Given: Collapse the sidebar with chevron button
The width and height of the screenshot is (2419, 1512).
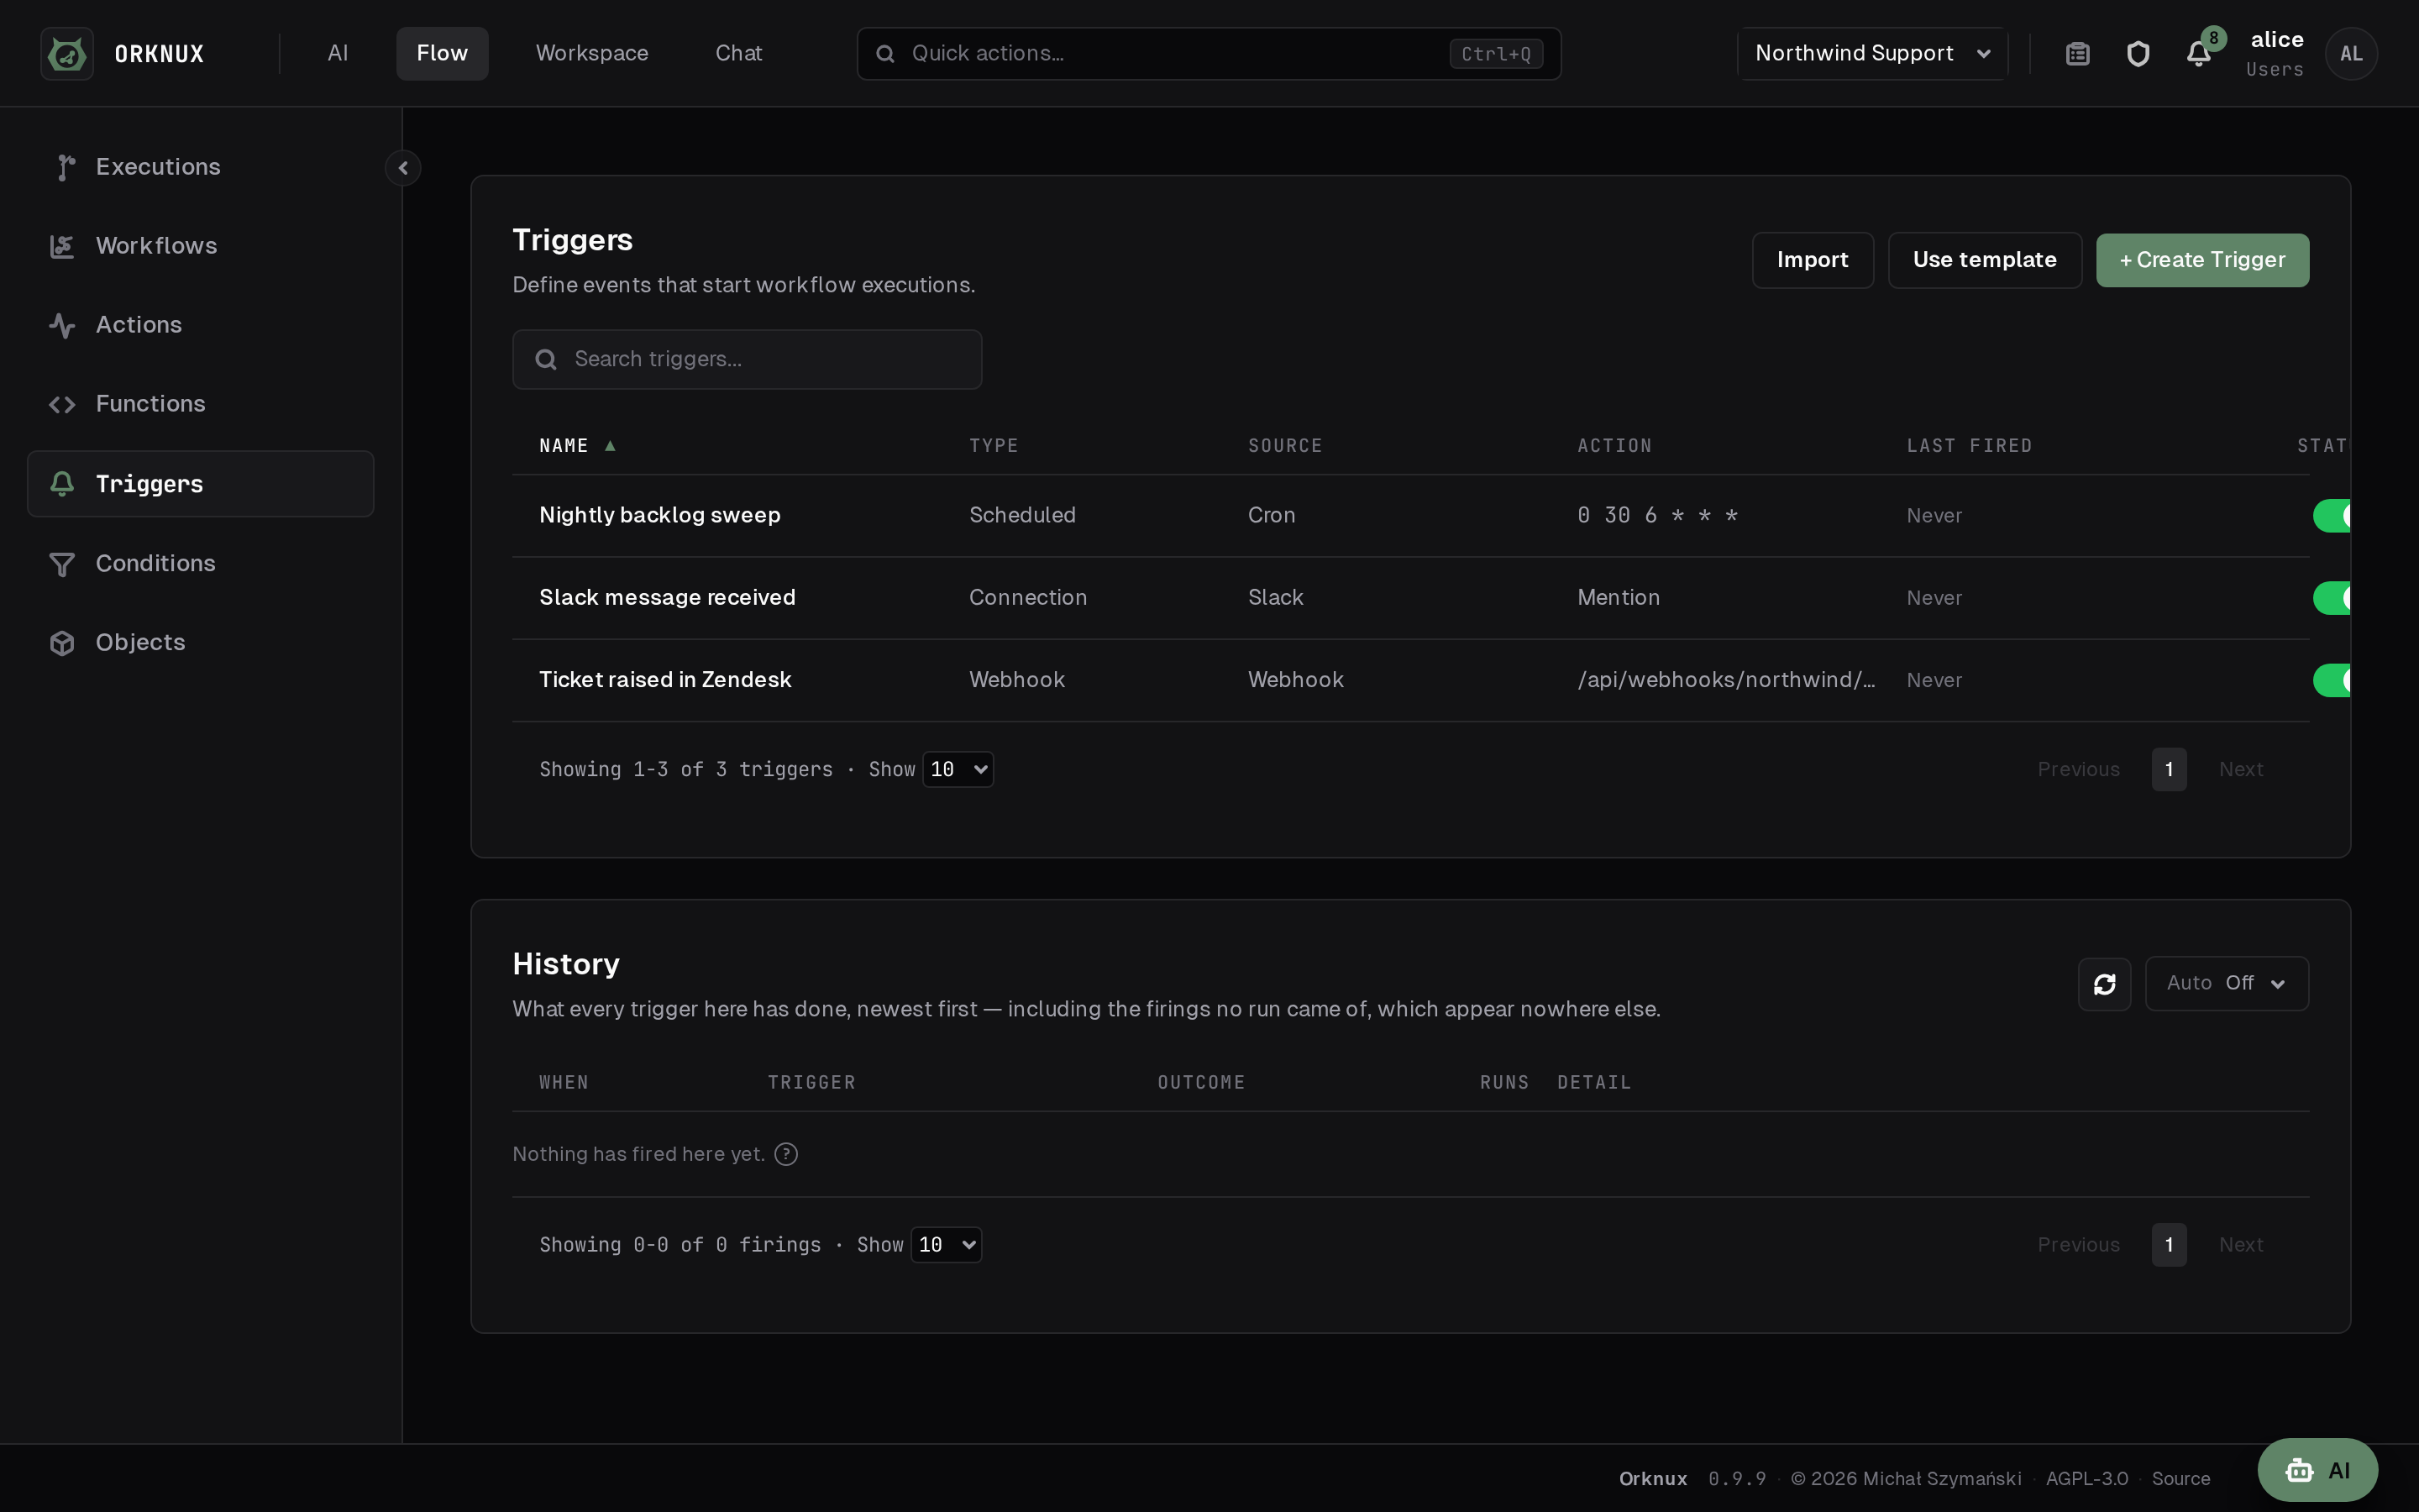Looking at the screenshot, I should (403, 168).
